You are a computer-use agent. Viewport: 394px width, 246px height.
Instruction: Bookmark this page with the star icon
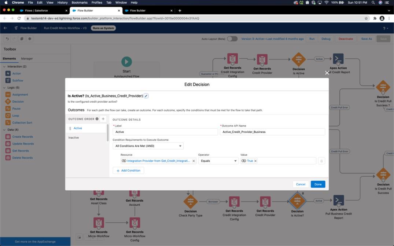pyautogui.click(x=366, y=18)
